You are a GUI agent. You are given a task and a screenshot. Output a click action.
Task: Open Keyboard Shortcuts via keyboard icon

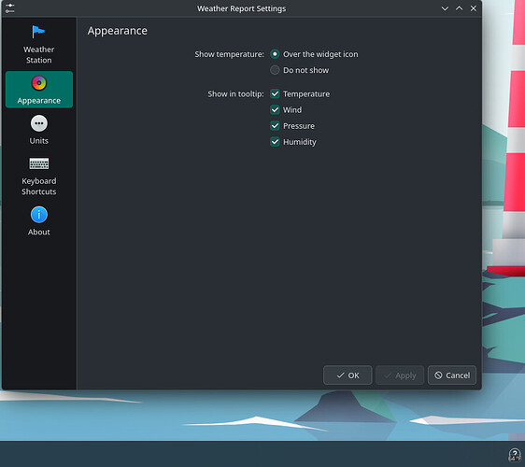tap(39, 163)
